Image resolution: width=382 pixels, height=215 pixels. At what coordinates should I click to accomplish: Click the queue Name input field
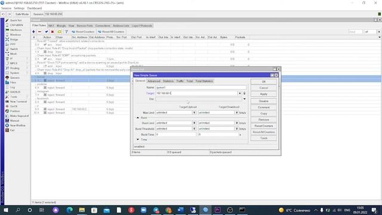201,87
